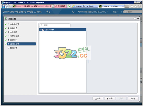Click the search field above Datacenter tree
This screenshot has height=106, width=143.
pos(55,25)
